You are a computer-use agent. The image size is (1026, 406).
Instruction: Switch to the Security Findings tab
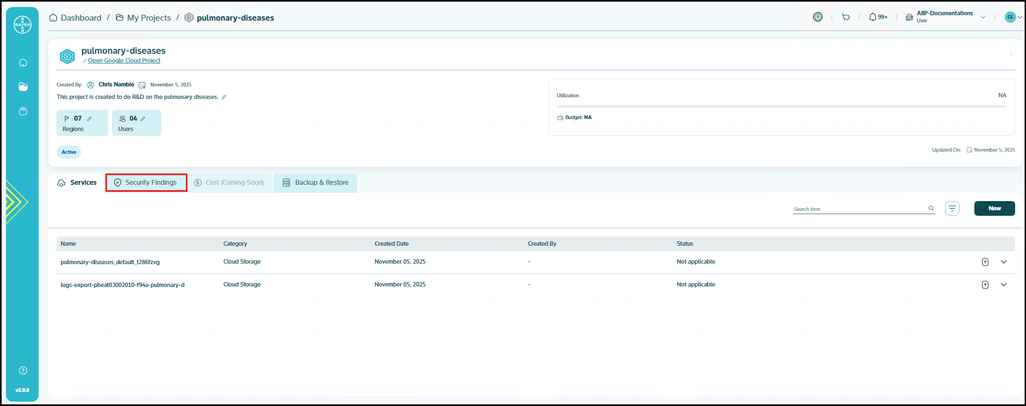[x=146, y=183]
